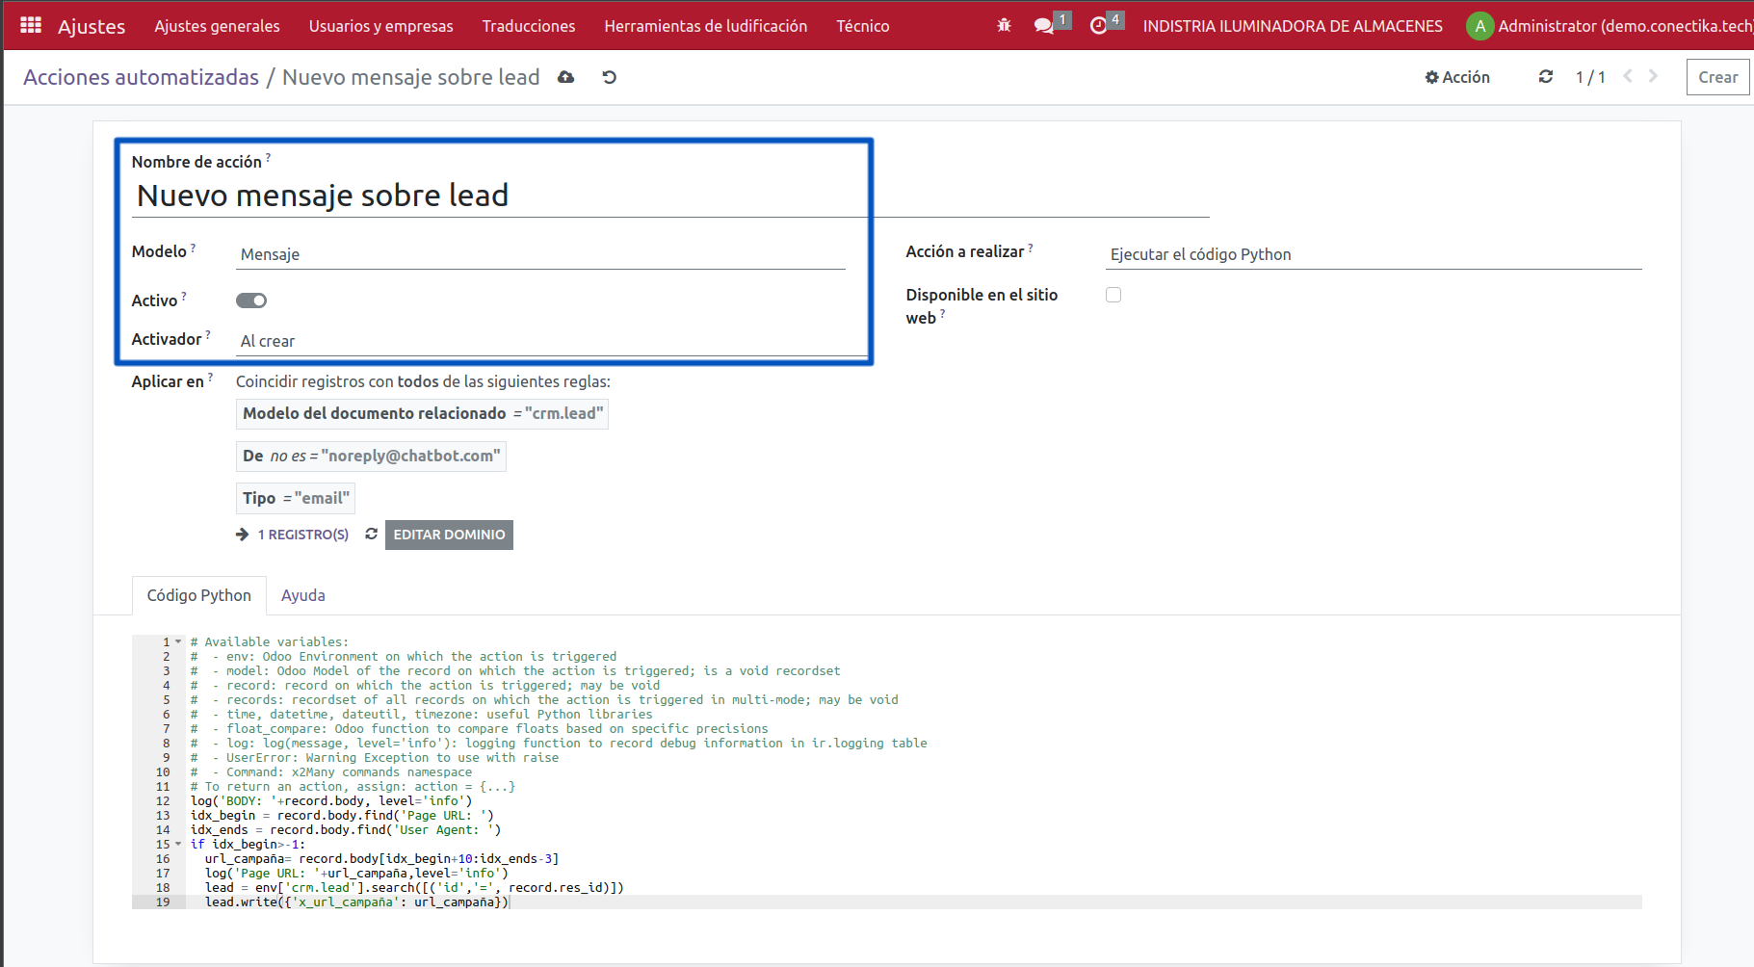Refresh the domain record count icon
This screenshot has width=1754, height=967.
[x=371, y=534]
